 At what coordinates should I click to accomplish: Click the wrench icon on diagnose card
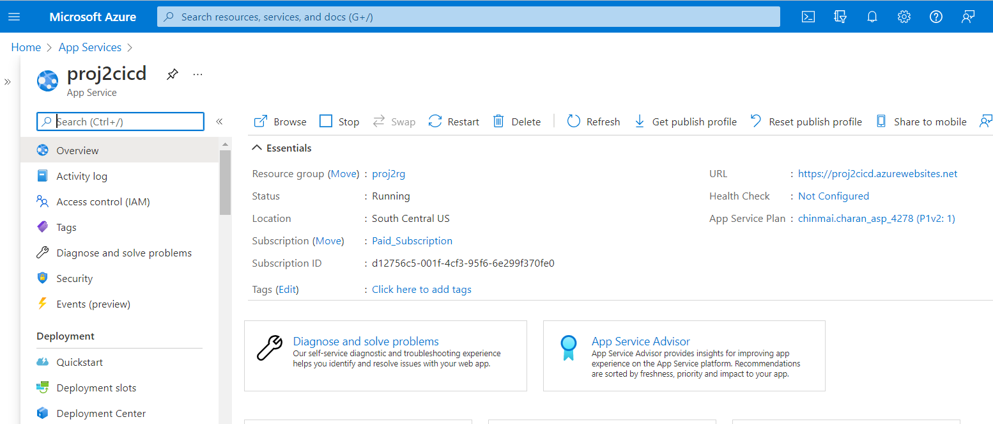[270, 349]
